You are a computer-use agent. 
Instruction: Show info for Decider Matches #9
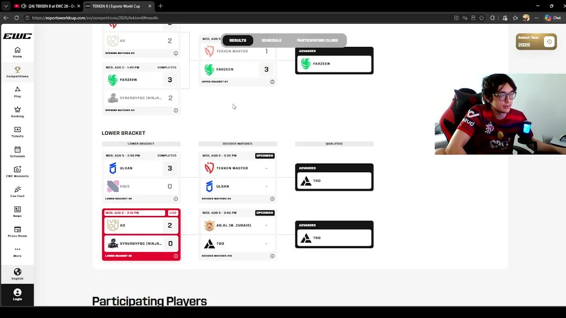(x=272, y=199)
